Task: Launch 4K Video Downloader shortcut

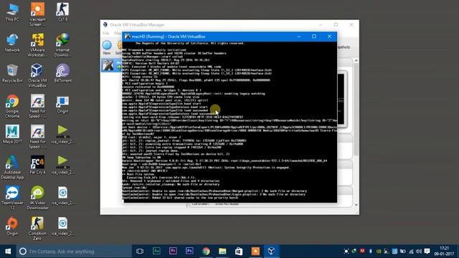Action: pyautogui.click(x=37, y=198)
